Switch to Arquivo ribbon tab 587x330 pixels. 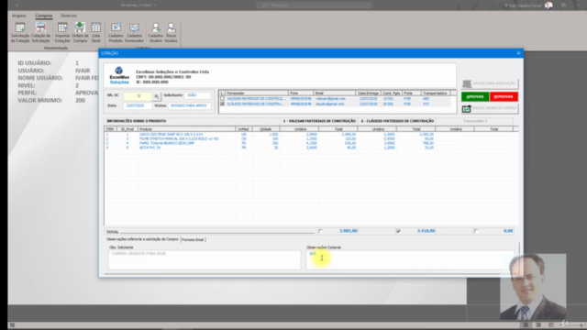pos(18,16)
